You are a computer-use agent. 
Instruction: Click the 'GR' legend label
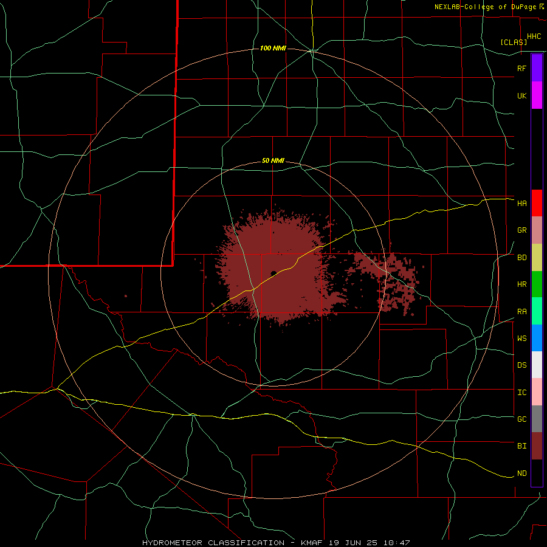[521, 230]
